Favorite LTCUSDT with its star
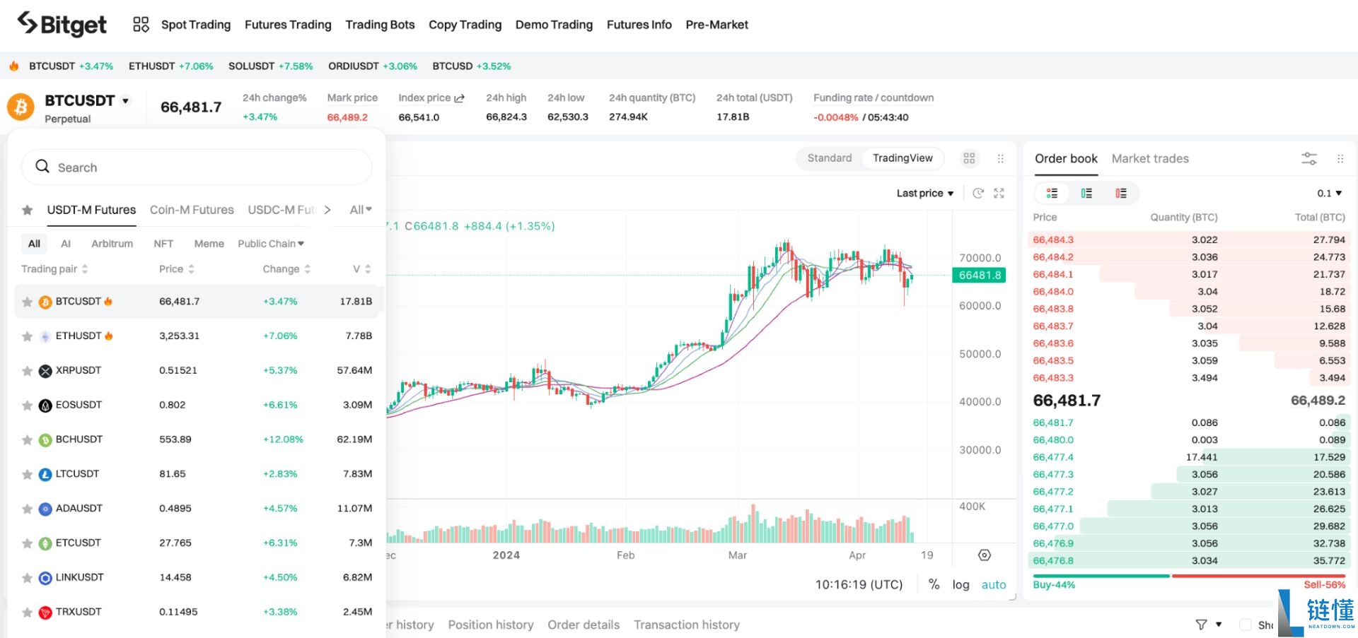This screenshot has width=1358, height=638. (27, 475)
